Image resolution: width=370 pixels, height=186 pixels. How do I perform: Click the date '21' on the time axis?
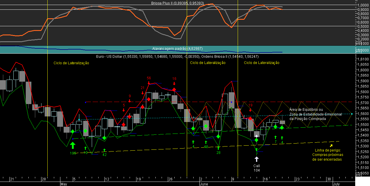pyautogui.click(x=12, y=179)
